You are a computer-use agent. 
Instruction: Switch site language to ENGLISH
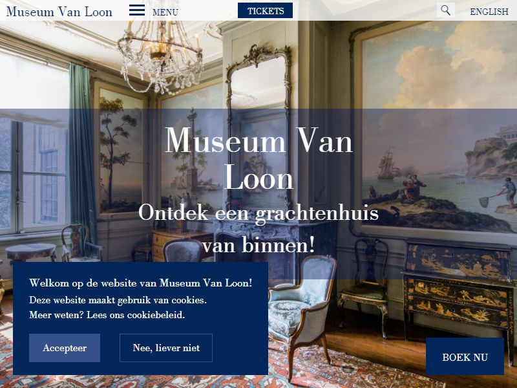(x=489, y=12)
